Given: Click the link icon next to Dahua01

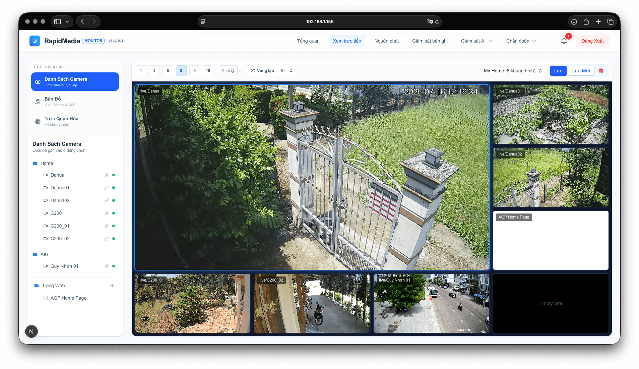Looking at the screenshot, I should tap(107, 188).
